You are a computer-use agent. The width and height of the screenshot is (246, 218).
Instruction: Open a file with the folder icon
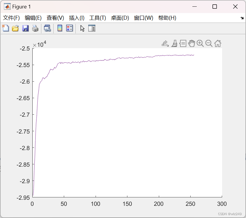point(15,28)
